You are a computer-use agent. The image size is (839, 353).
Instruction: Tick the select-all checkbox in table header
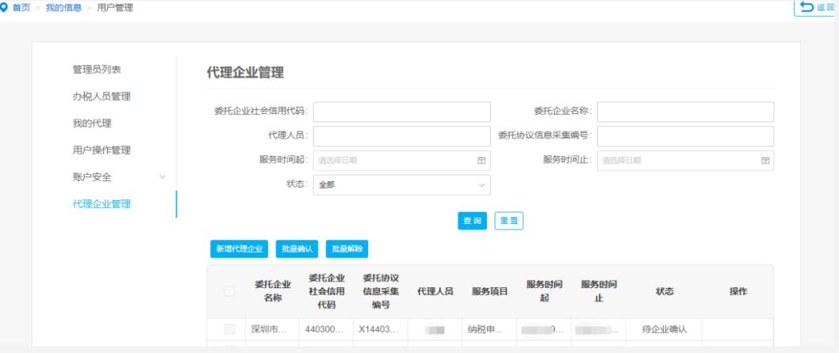point(229,292)
